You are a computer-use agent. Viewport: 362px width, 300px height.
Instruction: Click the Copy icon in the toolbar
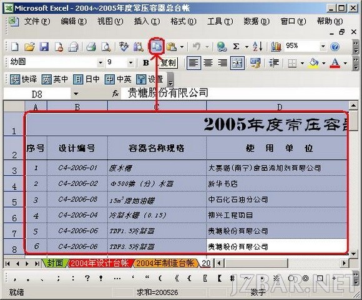point(157,46)
